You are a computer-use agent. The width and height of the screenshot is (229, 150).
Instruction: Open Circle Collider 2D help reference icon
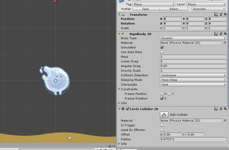(216, 109)
